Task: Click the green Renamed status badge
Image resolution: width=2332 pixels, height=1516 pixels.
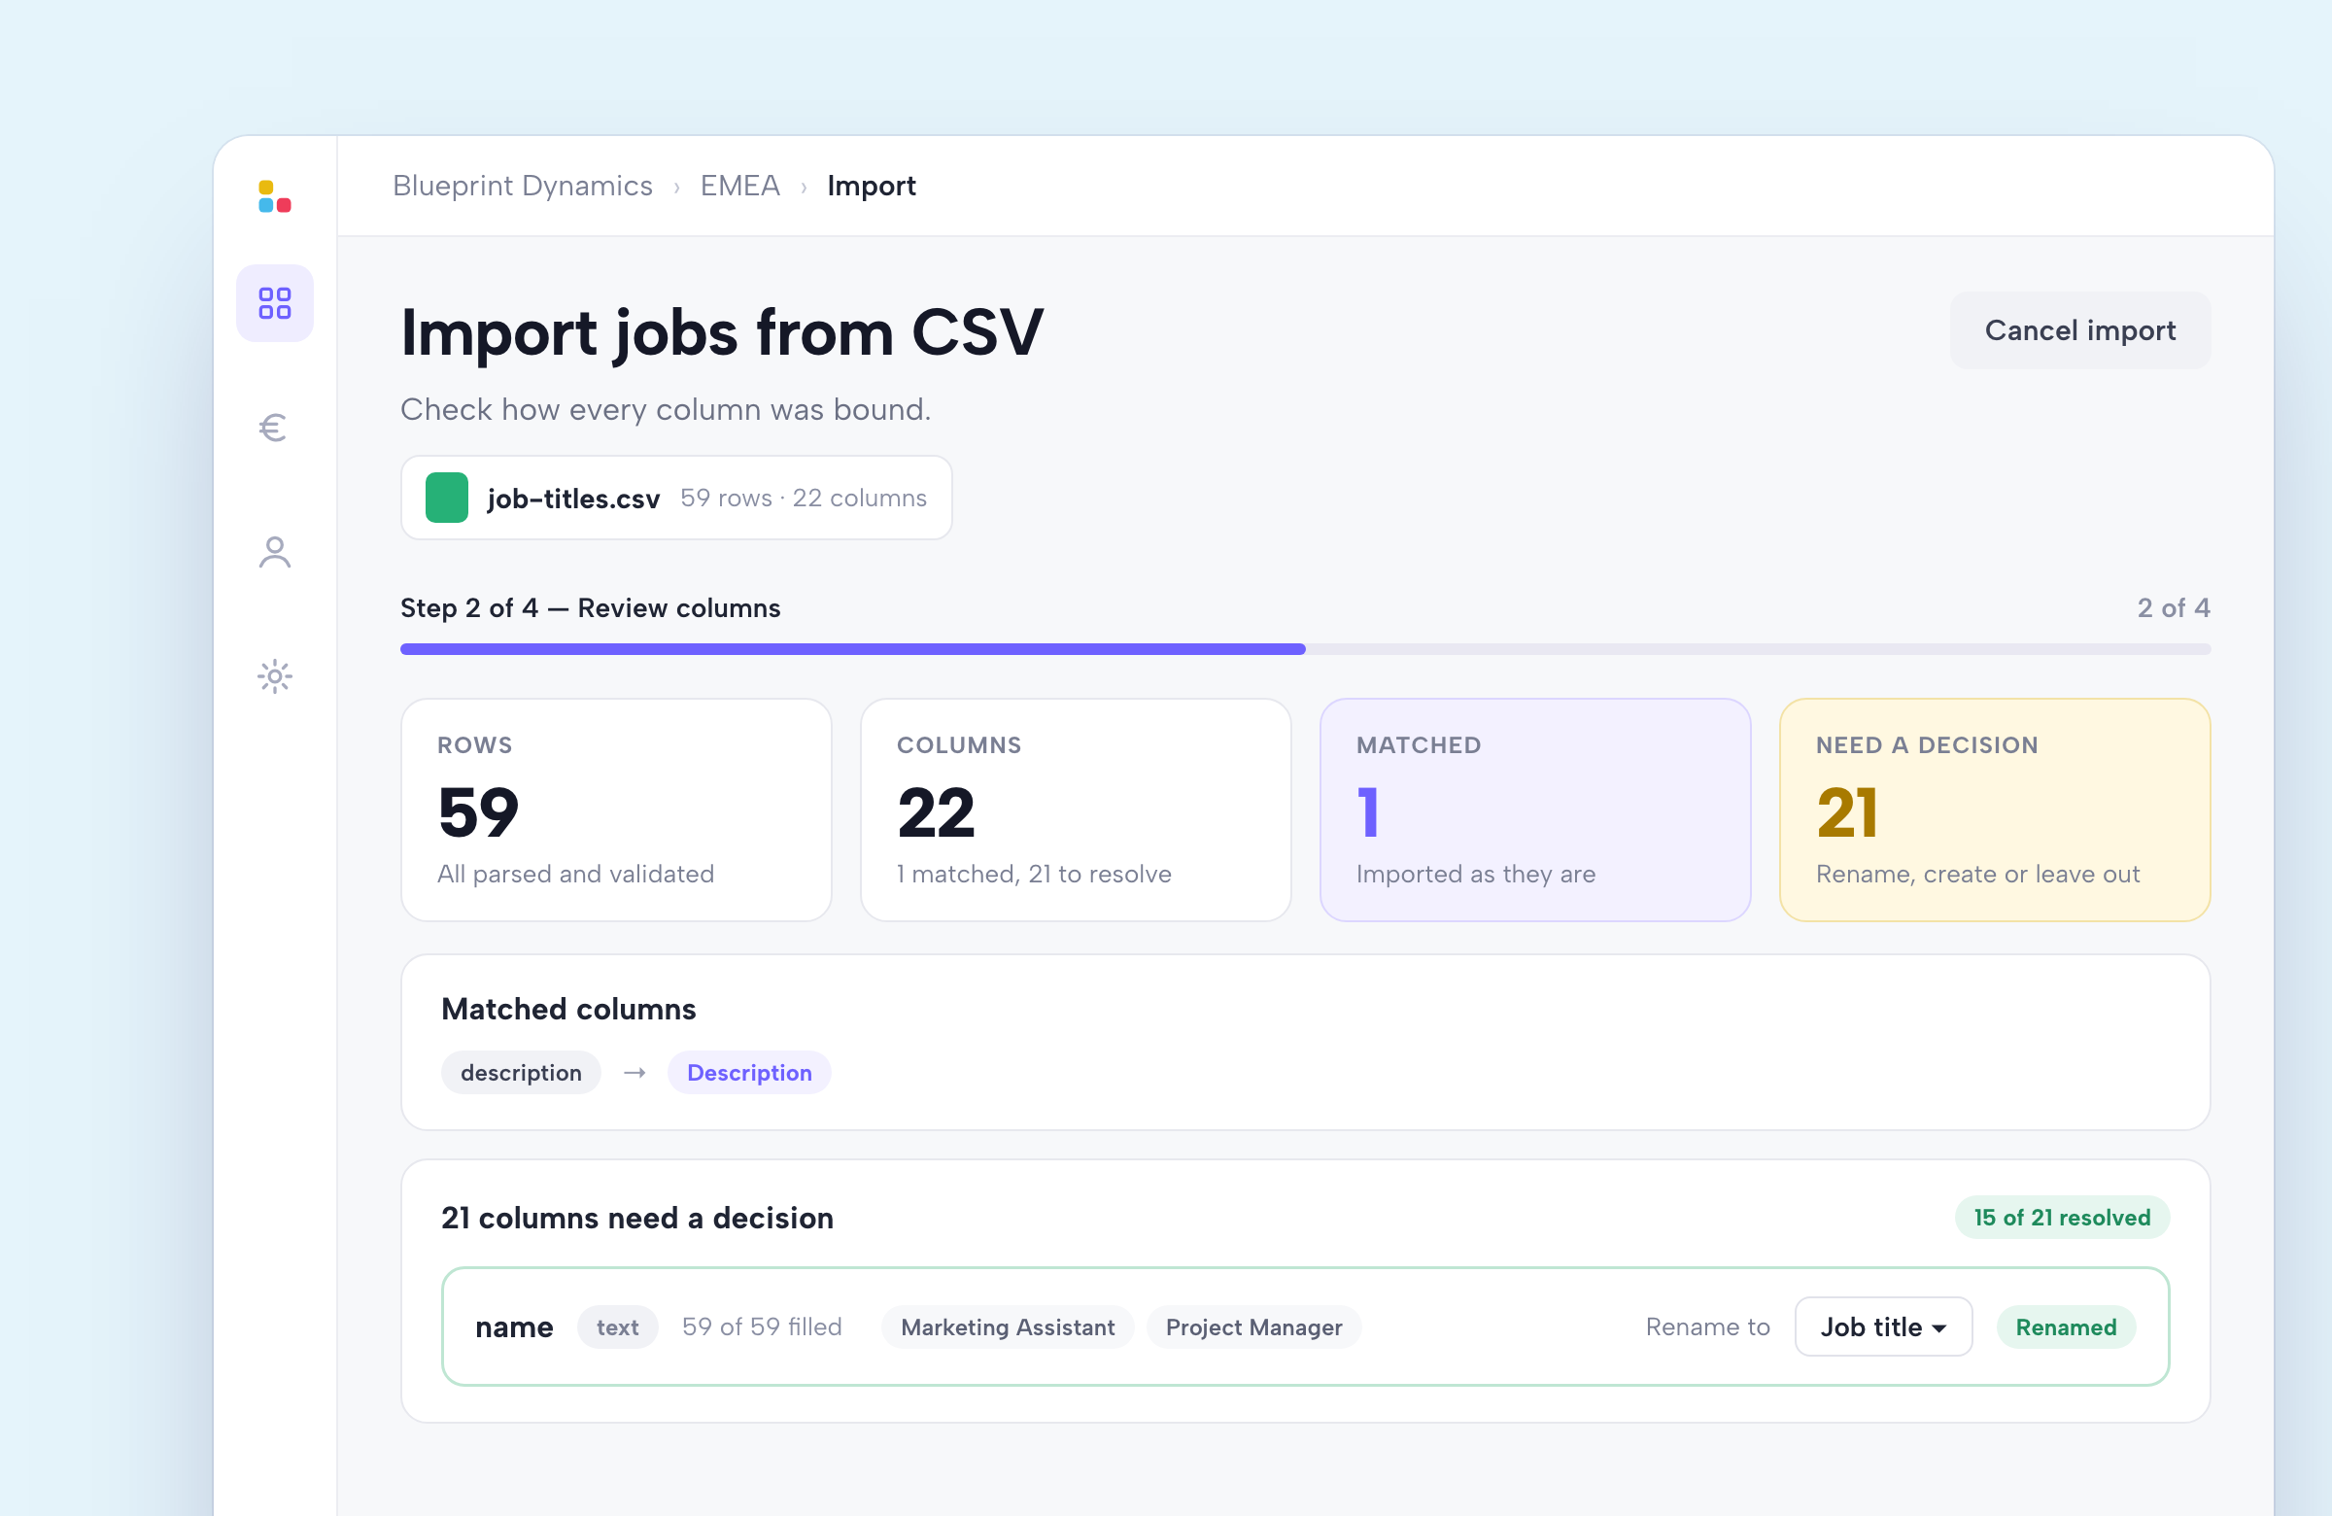Action: (x=2066, y=1326)
